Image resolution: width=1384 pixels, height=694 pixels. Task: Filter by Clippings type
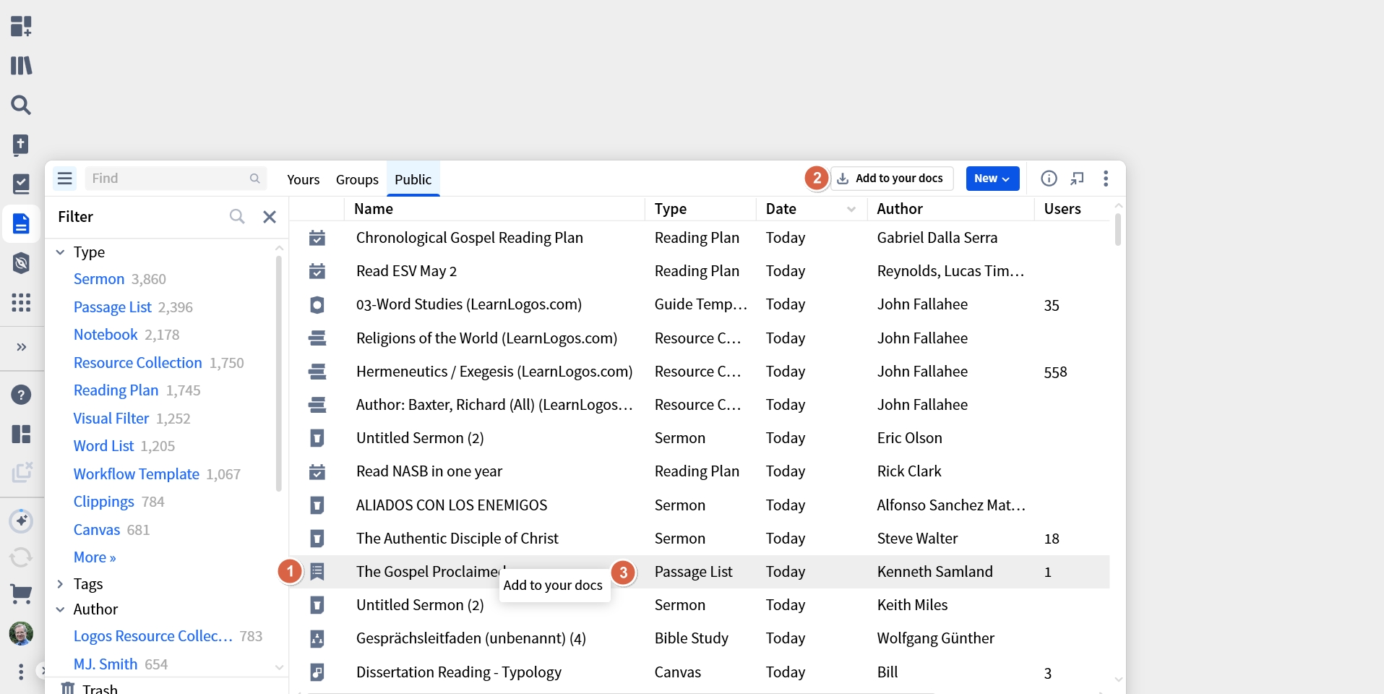(x=104, y=502)
